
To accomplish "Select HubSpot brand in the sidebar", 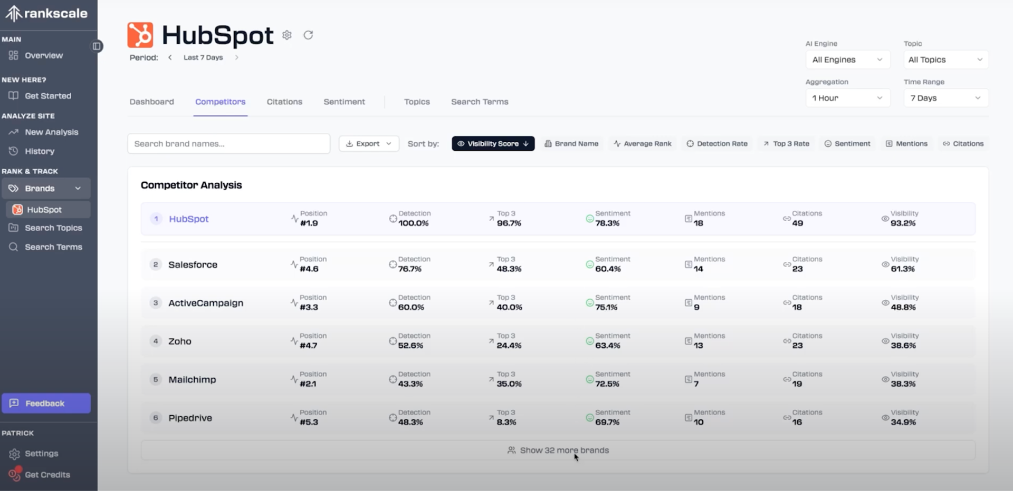I will [x=48, y=210].
